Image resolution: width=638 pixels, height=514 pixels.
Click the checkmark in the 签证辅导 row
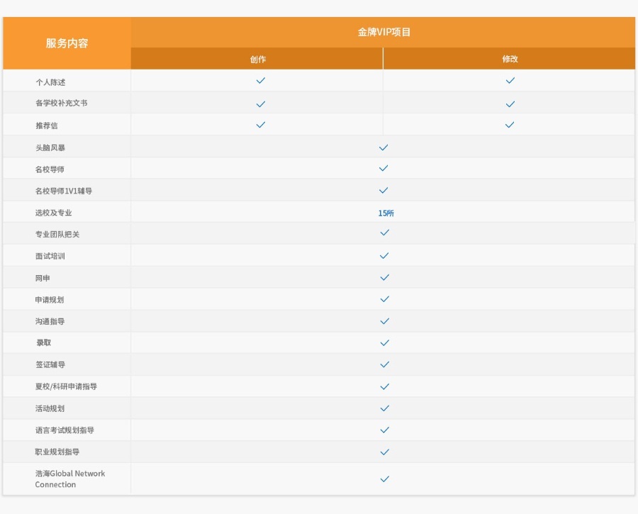click(384, 364)
